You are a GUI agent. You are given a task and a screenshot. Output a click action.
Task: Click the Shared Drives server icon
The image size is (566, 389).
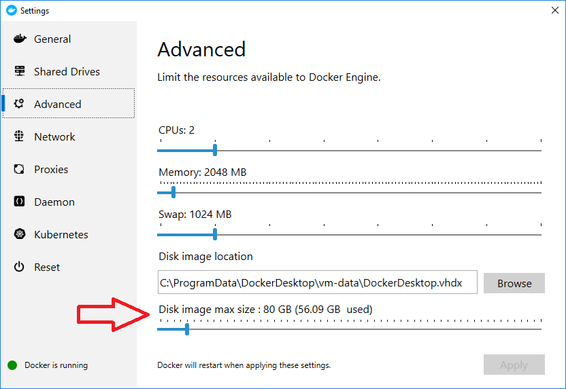tap(20, 71)
